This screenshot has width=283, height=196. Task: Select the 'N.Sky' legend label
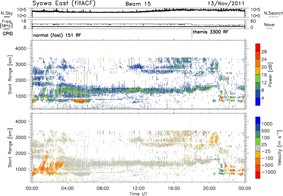7,13
